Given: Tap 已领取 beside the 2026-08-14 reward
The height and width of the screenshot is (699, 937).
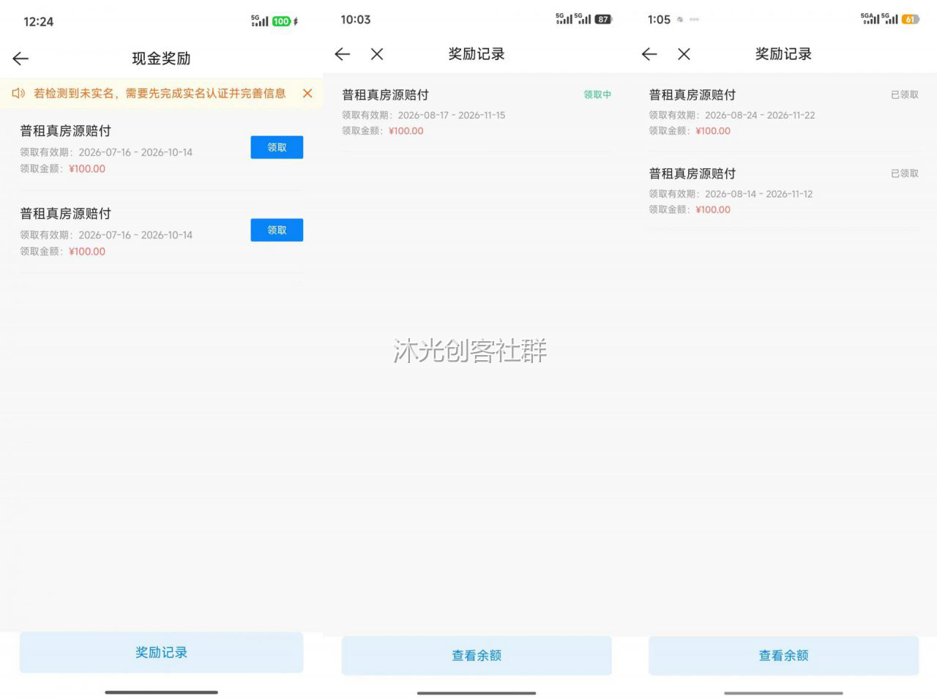Looking at the screenshot, I should point(905,173).
